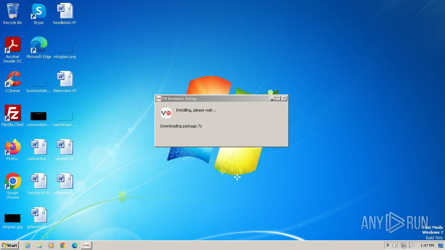The height and width of the screenshot is (250, 445).
Task: Click the Y8 logo in the setup dialog
Action: (166, 113)
